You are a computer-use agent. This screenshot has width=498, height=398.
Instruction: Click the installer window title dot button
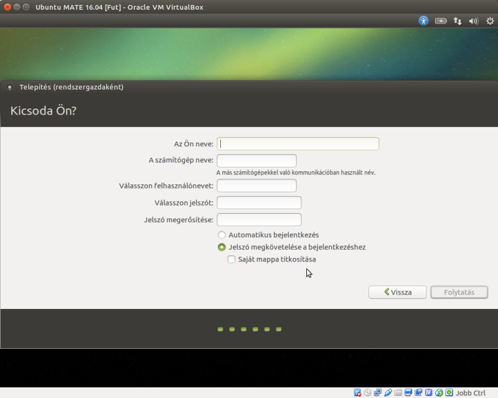(9, 87)
